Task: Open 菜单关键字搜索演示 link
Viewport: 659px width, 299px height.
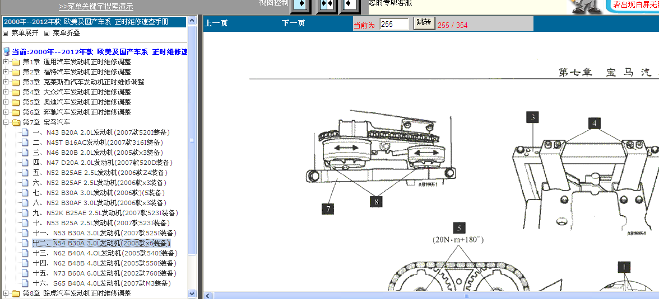Action: [96, 6]
